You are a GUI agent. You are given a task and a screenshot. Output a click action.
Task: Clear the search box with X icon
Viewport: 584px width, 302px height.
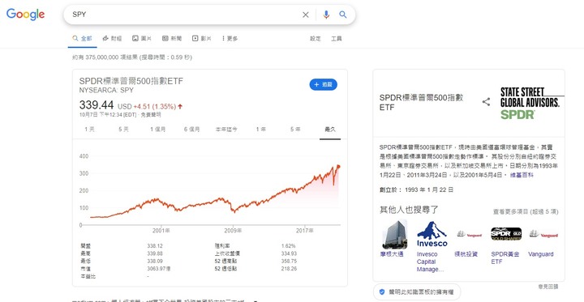tap(306, 15)
